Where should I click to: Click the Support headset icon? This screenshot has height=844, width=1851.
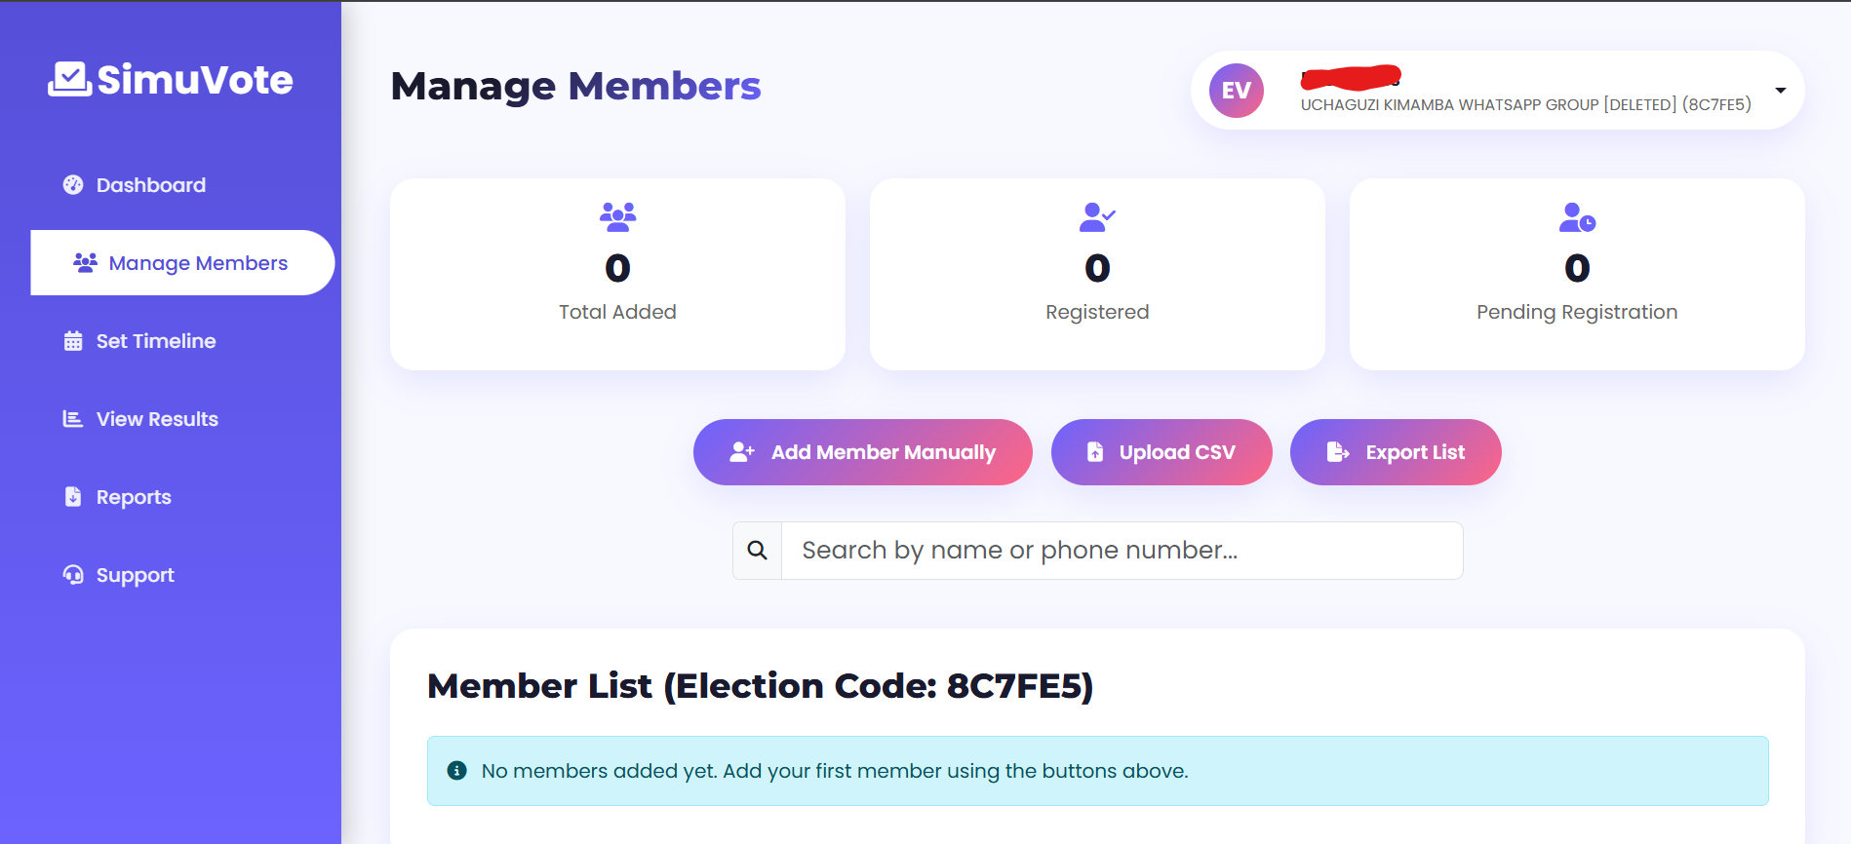pyautogui.click(x=71, y=574)
